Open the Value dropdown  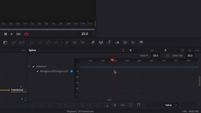pyautogui.click(x=171, y=105)
